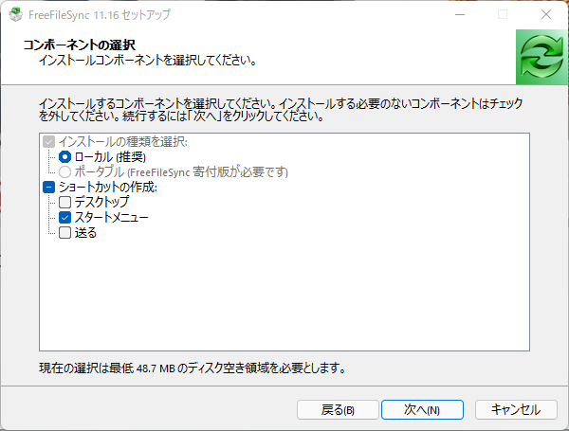569x431 pixels.
Task: Click the ショートカットの作成 label
Action: (x=108, y=188)
